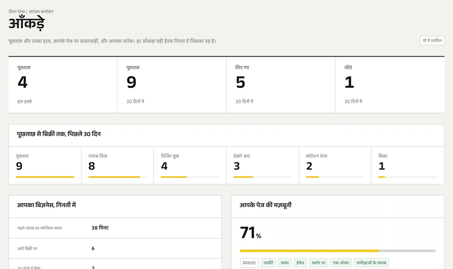Image resolution: width=453 pixels, height=269 pixels.
Task: Click the बिका funnel progress bar
Action: 408,177
